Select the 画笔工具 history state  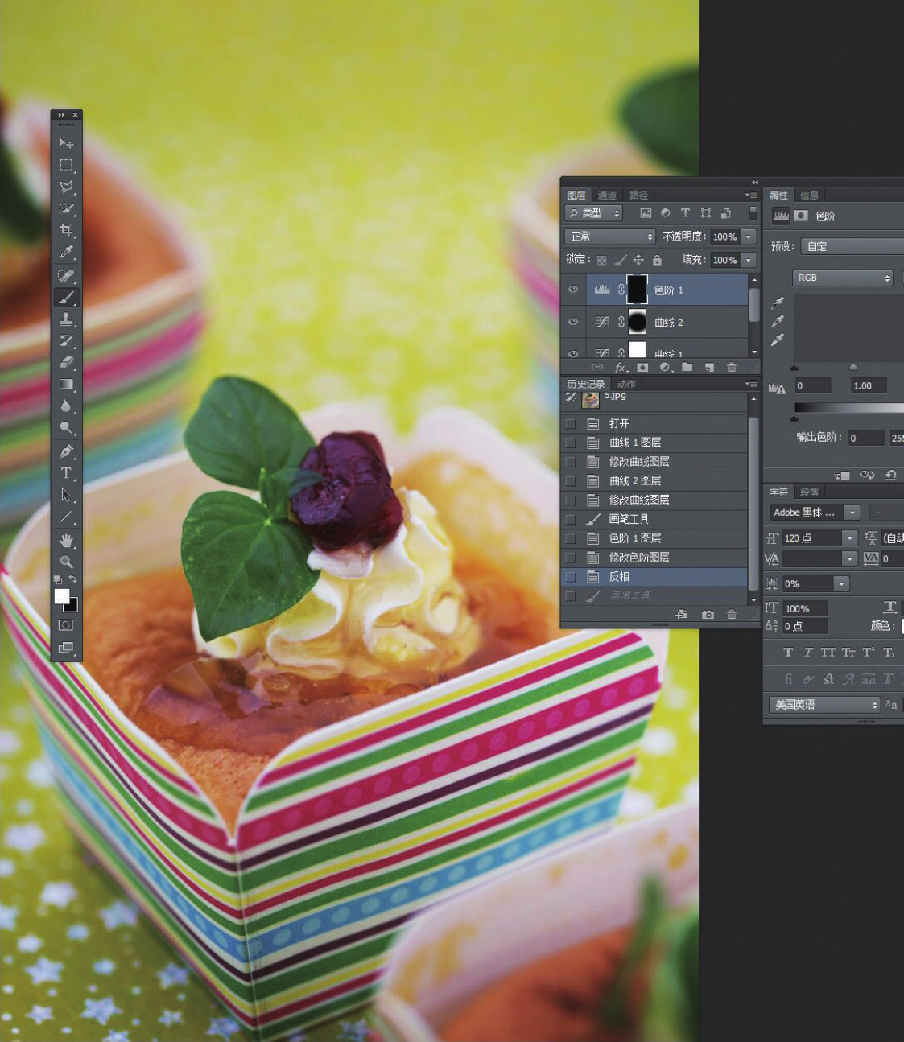(x=629, y=519)
